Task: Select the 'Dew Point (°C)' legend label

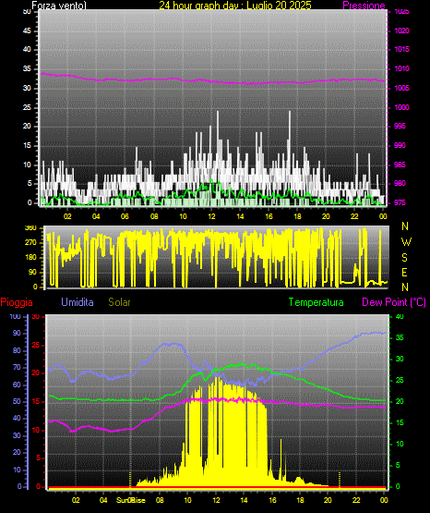Action: [x=394, y=302]
